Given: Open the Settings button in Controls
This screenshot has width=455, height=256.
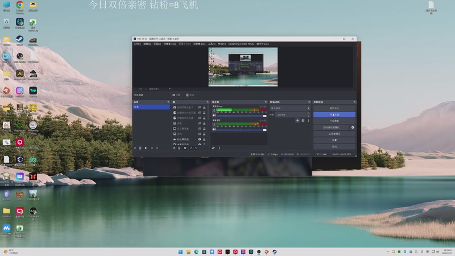Looking at the screenshot, I should [x=334, y=140].
